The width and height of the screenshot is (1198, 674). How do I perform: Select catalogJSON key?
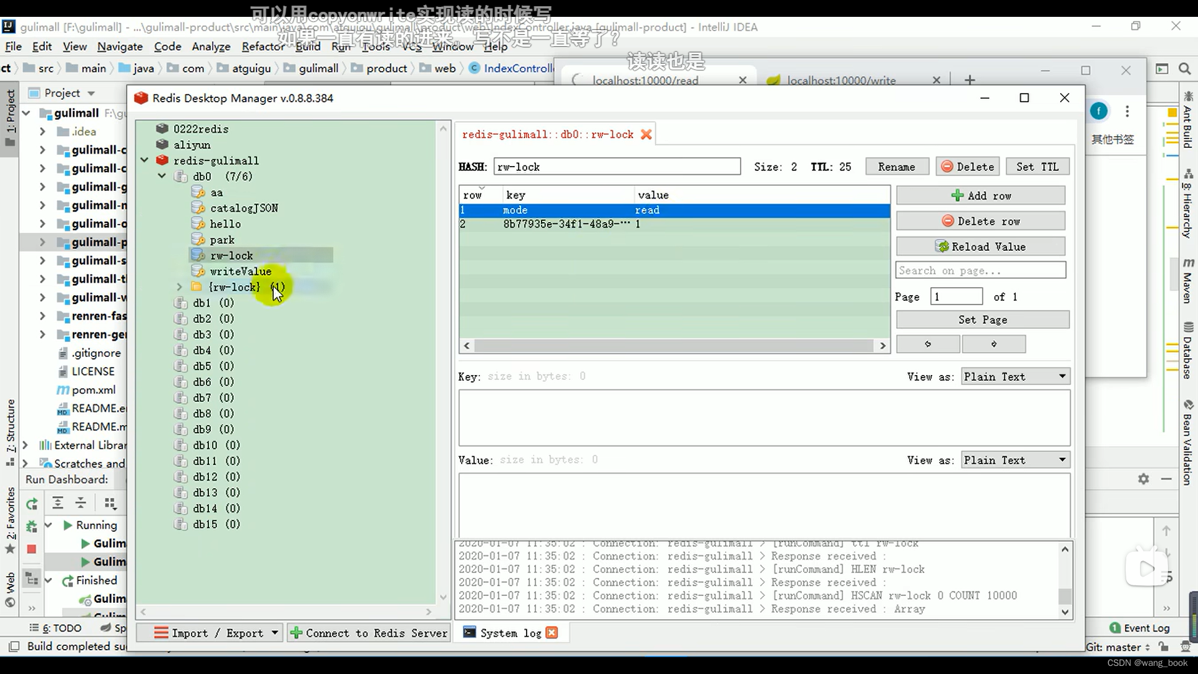(243, 208)
